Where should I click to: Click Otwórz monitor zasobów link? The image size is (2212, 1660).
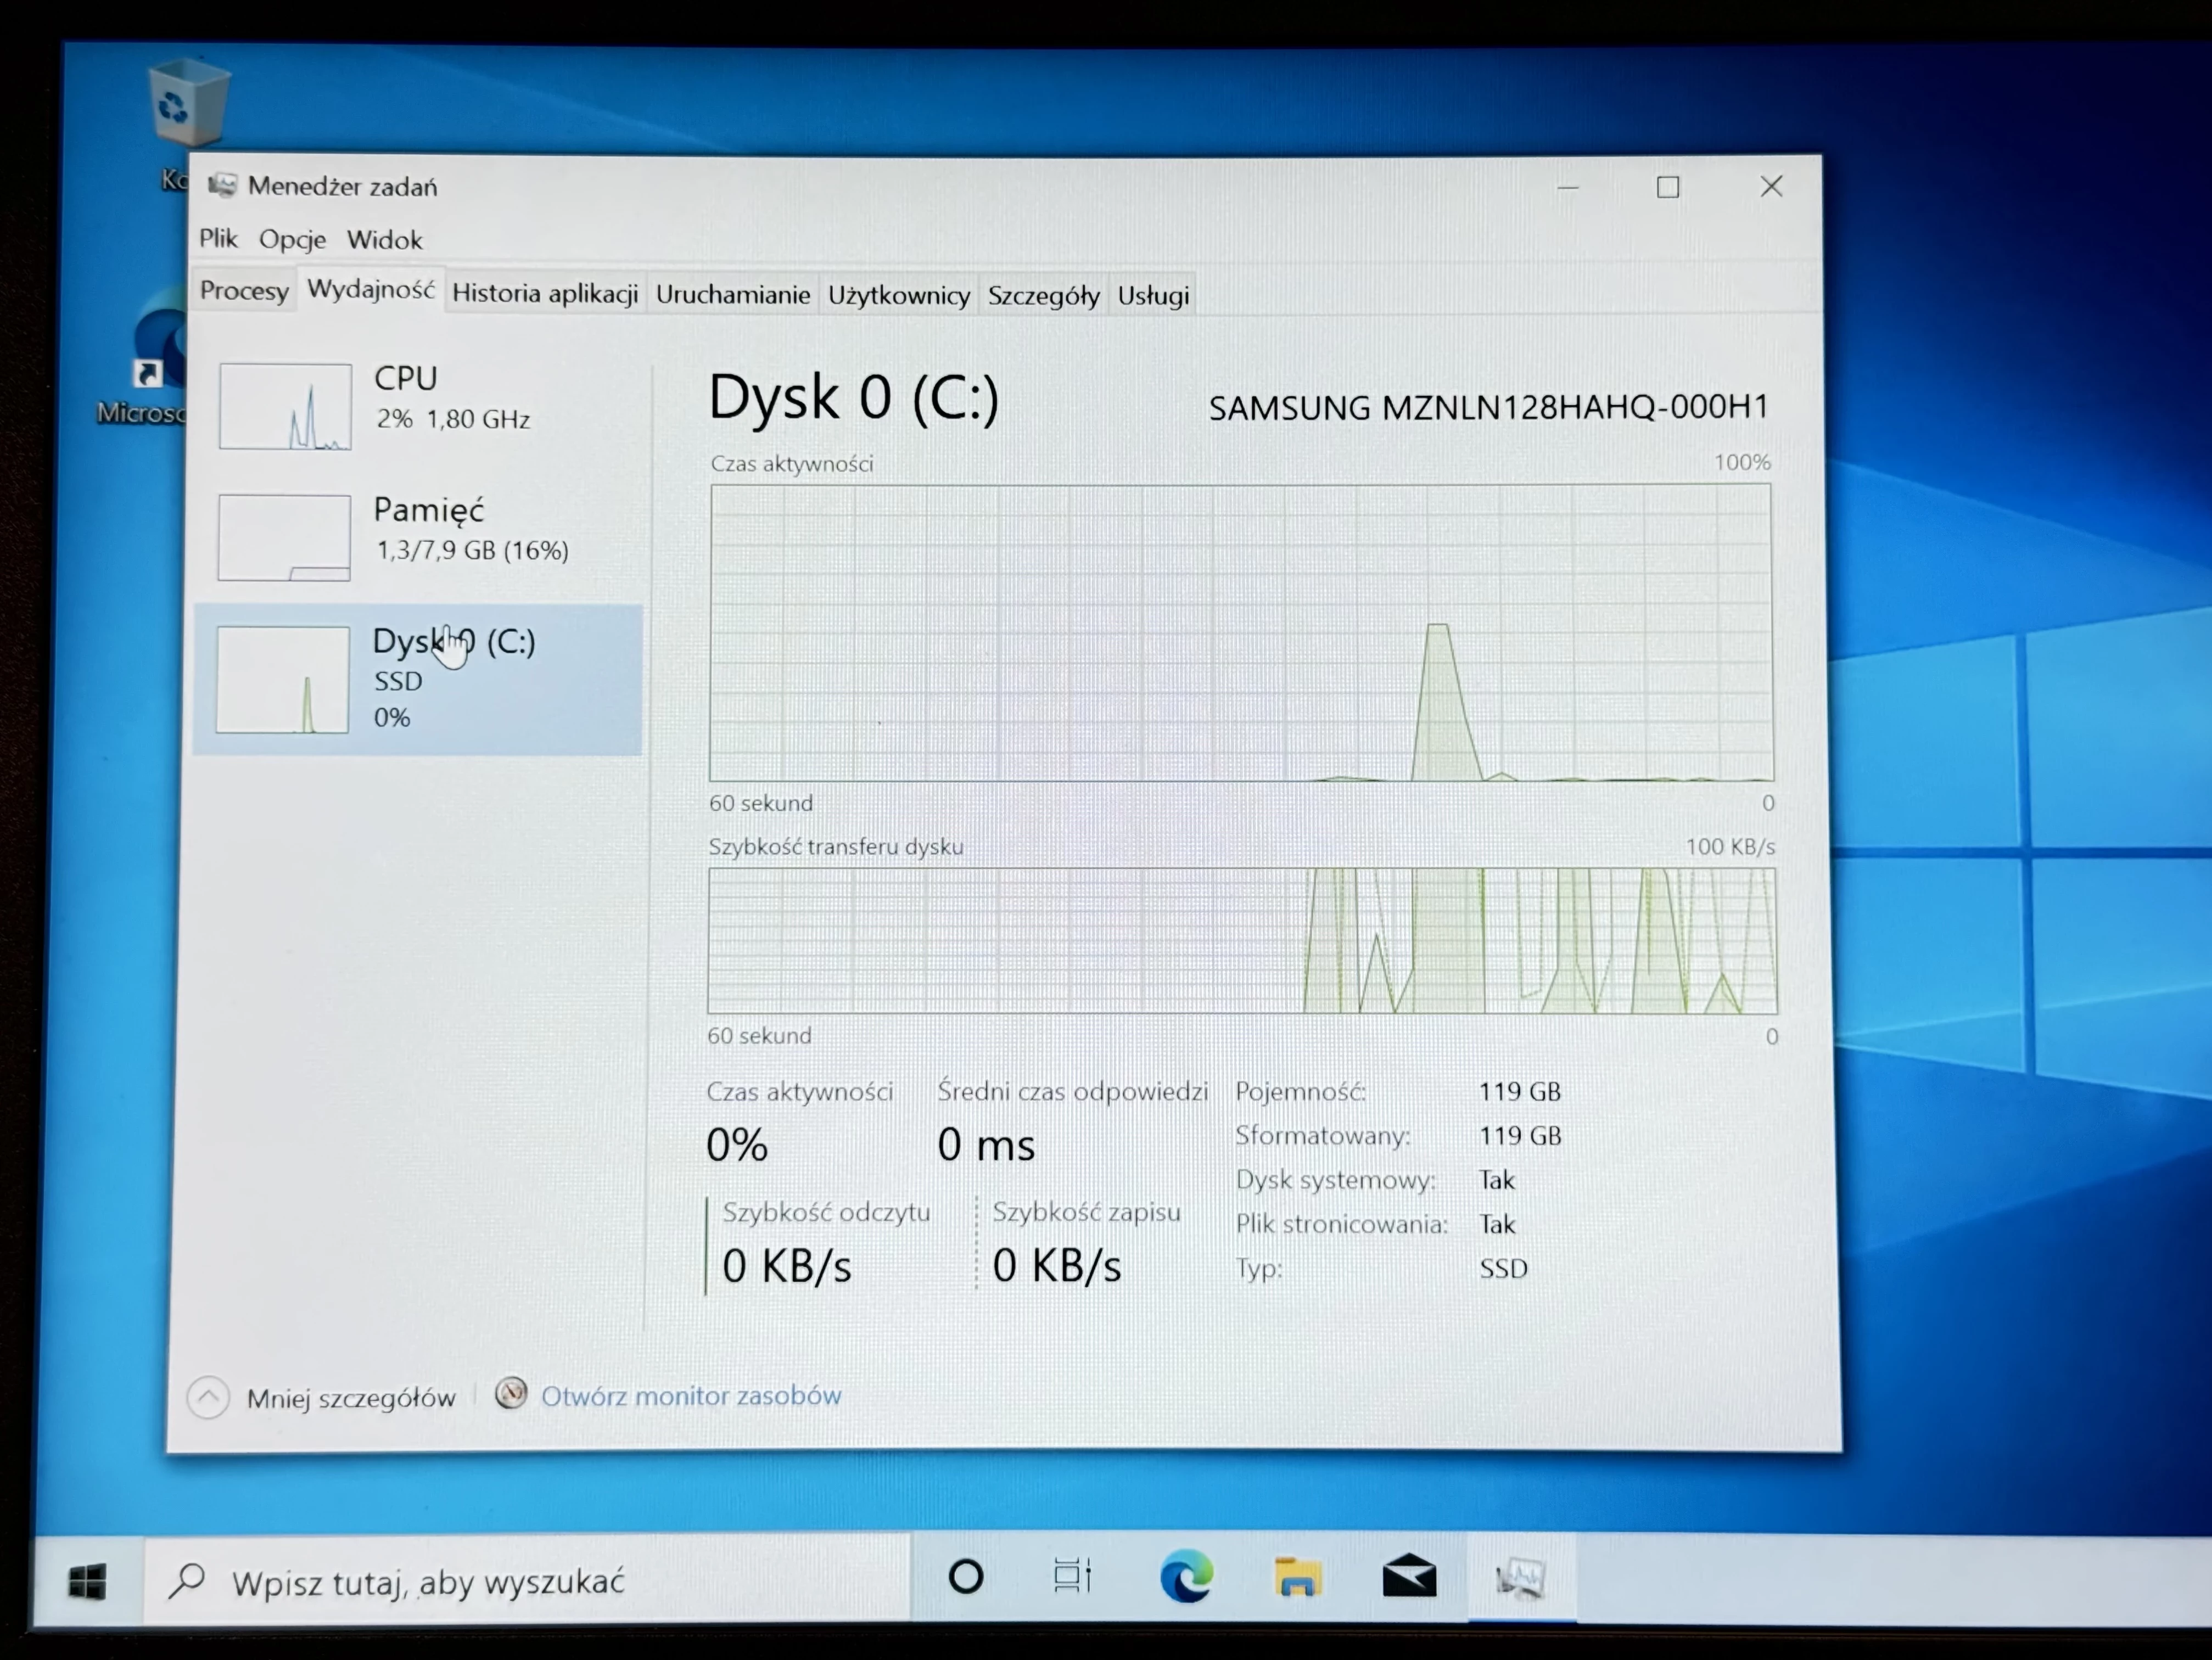pyautogui.click(x=690, y=1395)
